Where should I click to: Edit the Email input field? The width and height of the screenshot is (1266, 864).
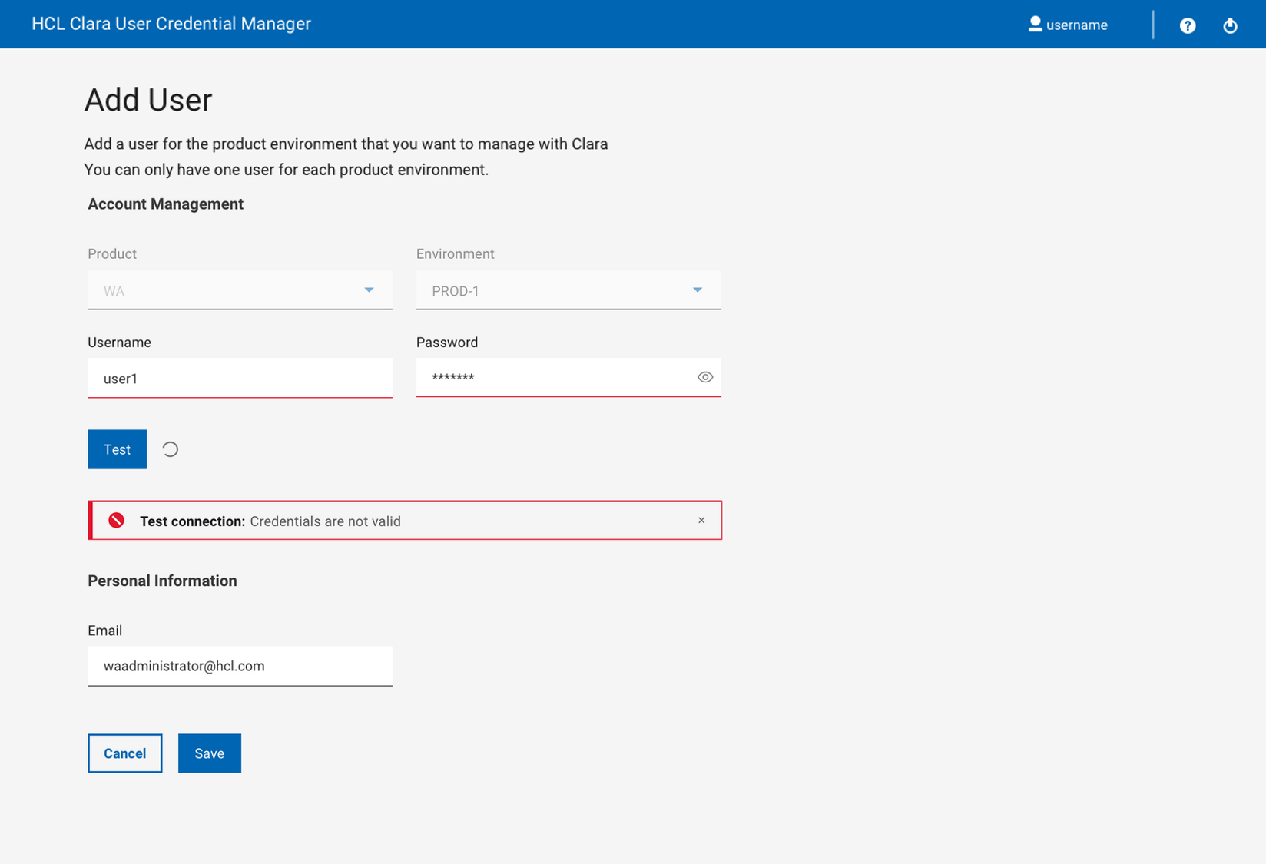[x=240, y=666]
